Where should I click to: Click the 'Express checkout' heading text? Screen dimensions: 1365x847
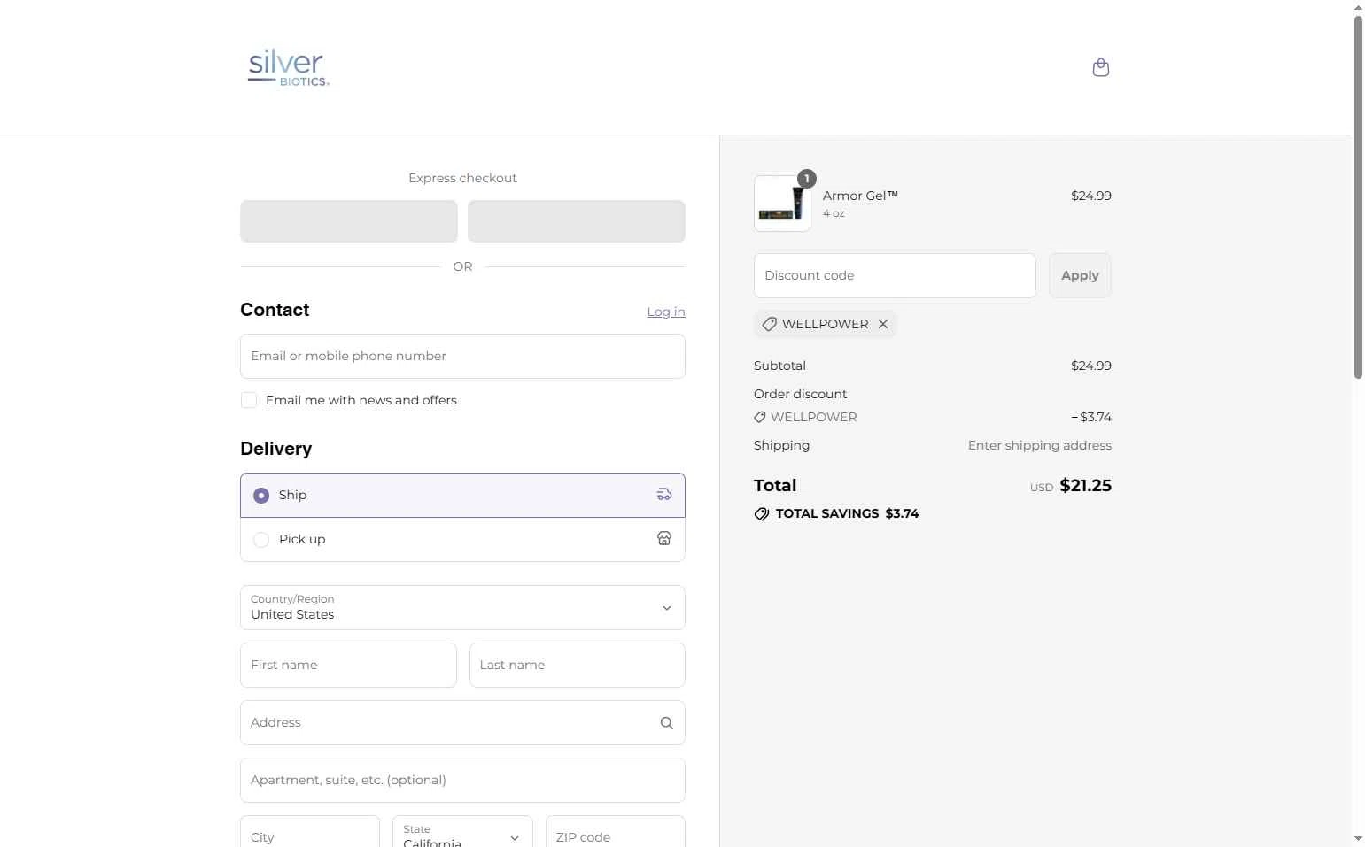pyautogui.click(x=462, y=178)
